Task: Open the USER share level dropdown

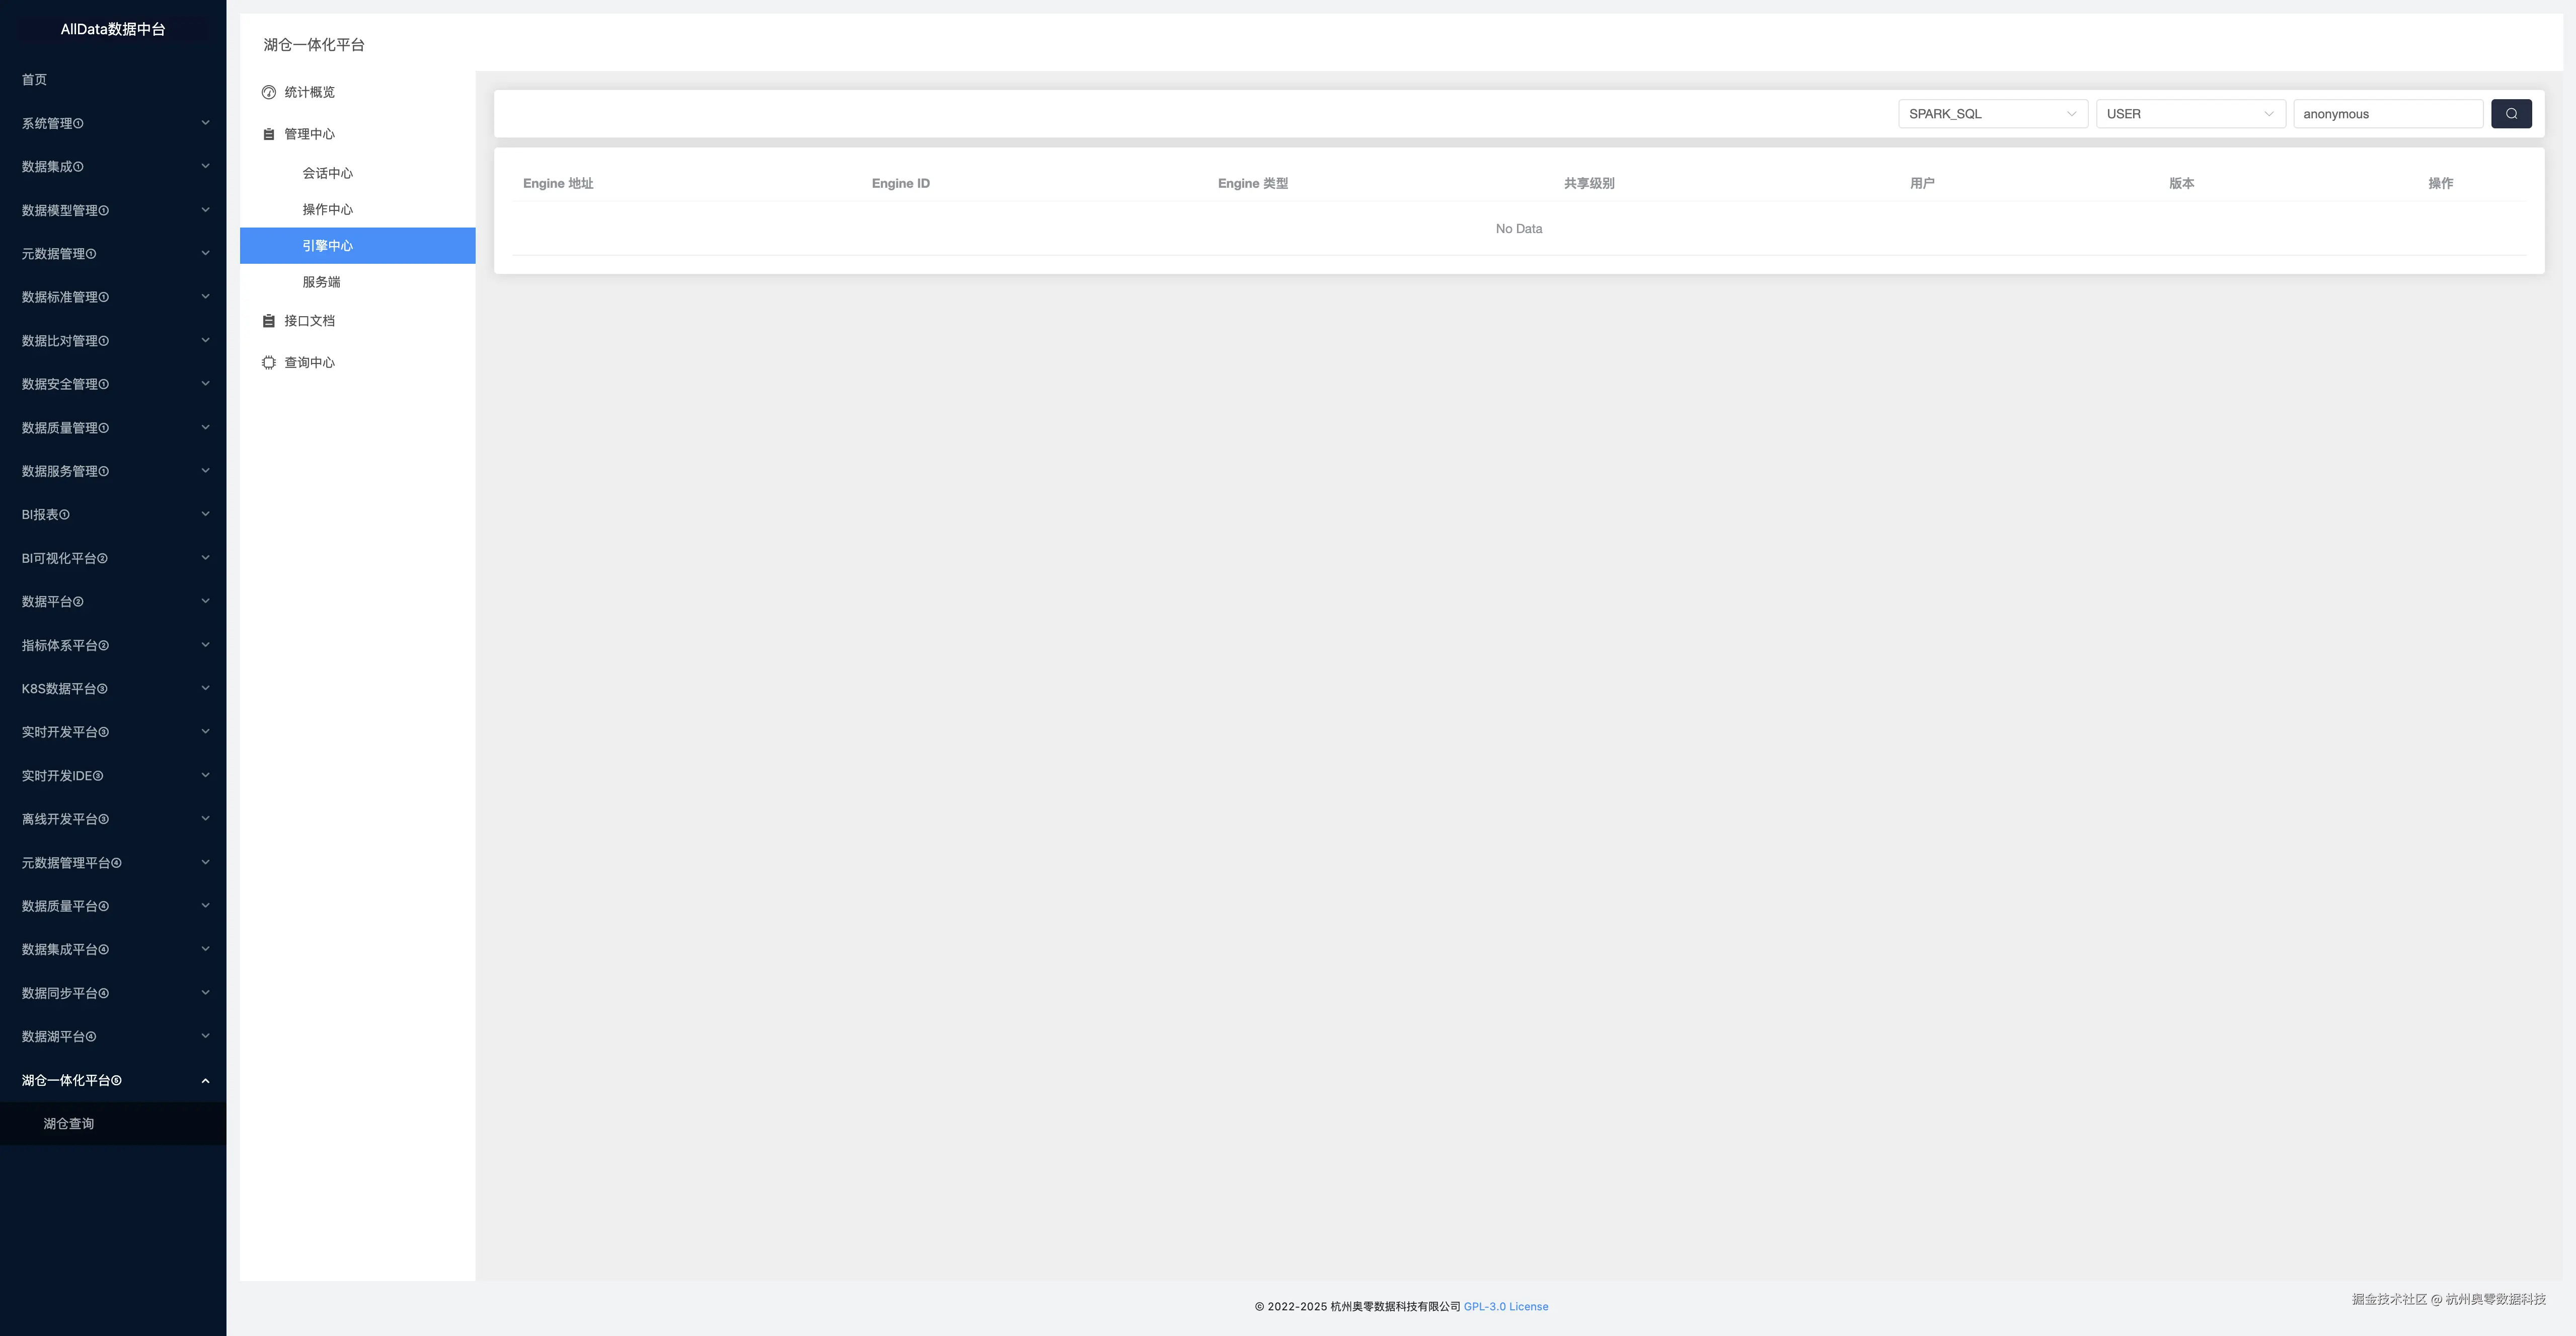Action: tap(2190, 114)
